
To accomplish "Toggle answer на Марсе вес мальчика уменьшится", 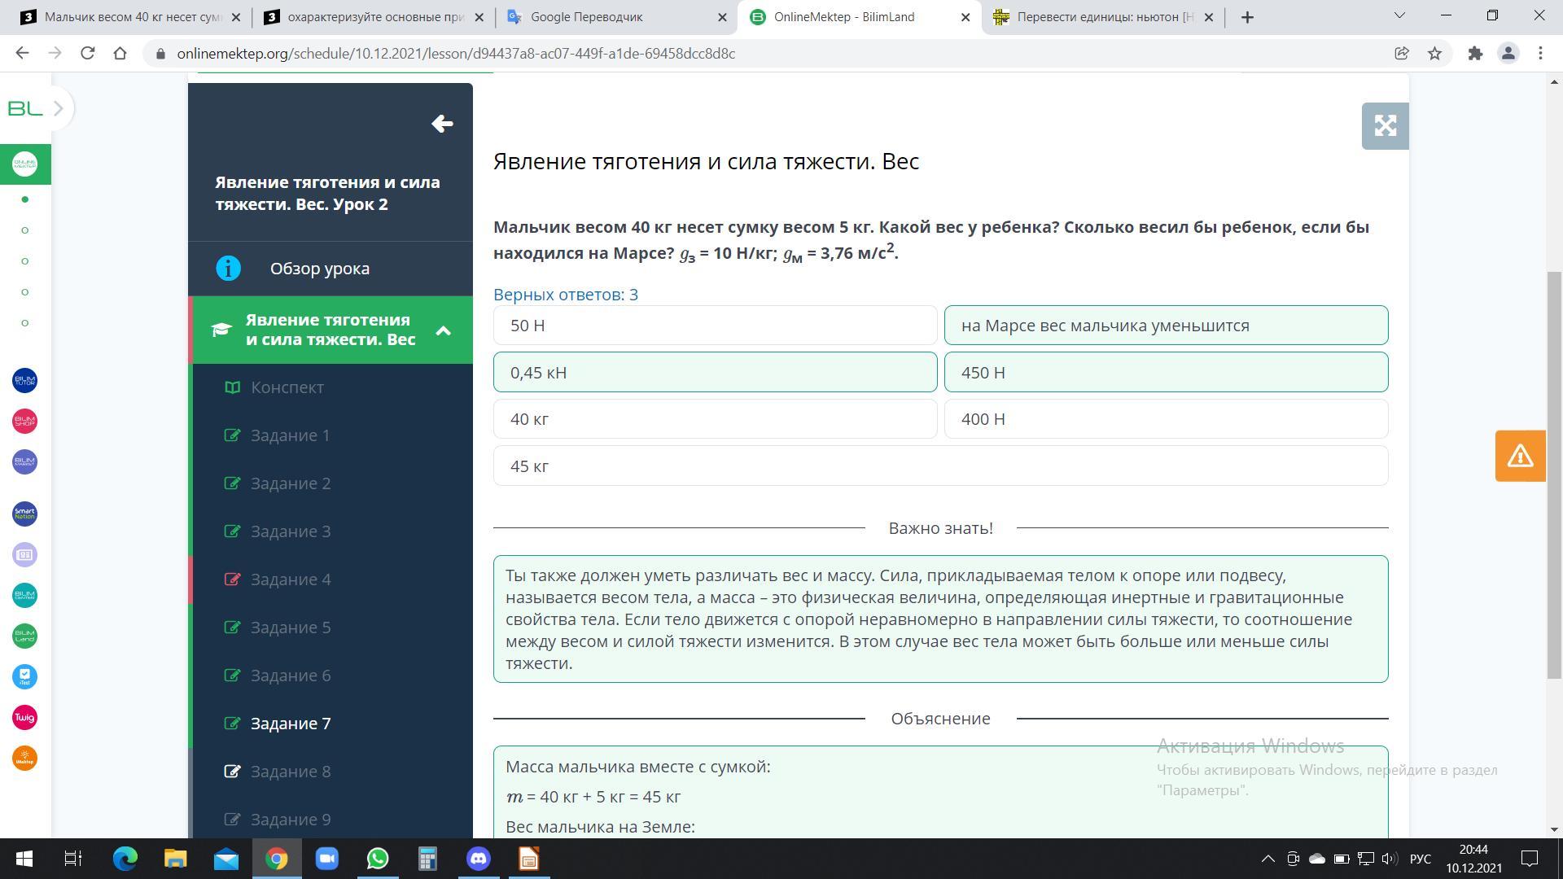I will [1166, 326].
